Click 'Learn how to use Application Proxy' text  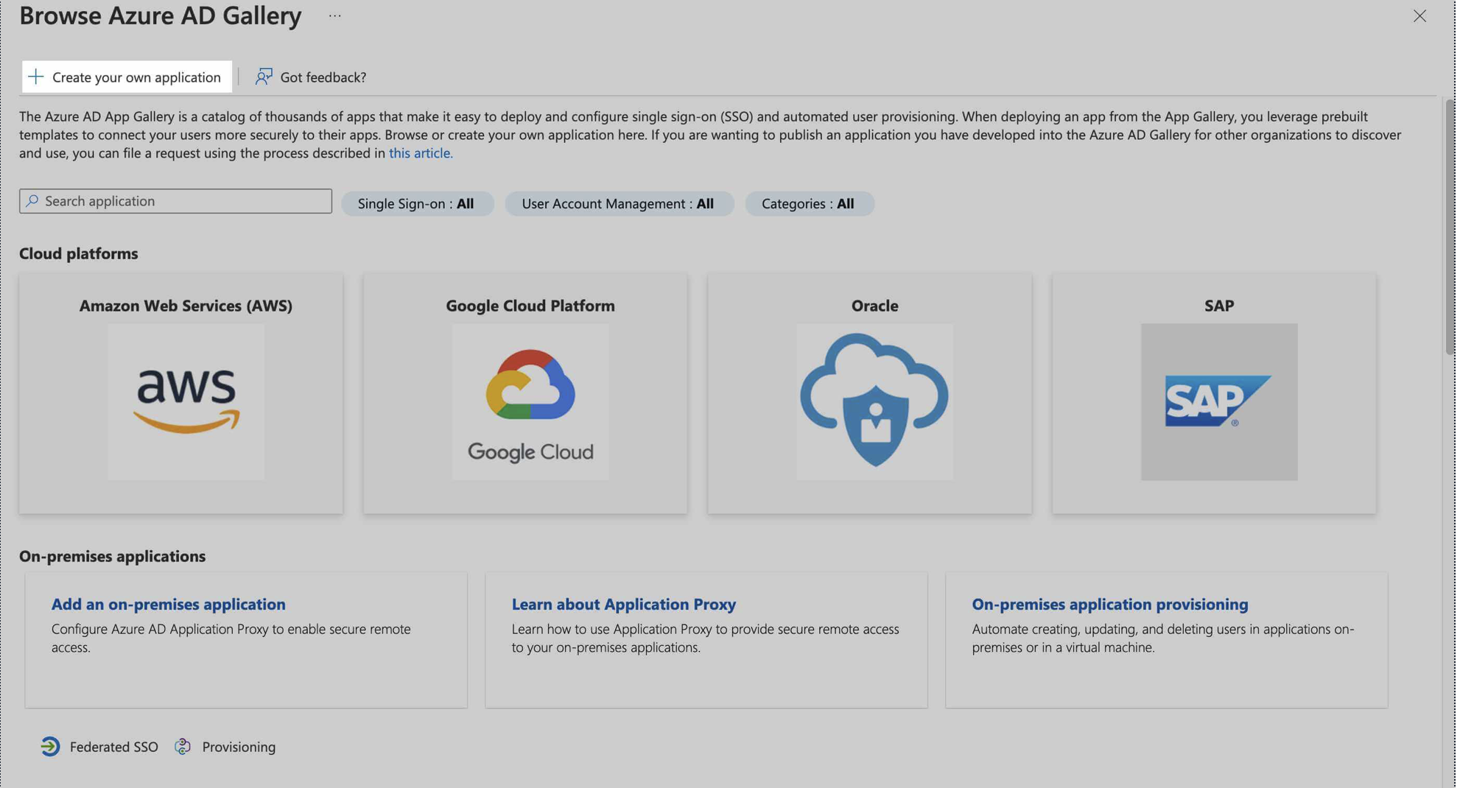(706, 638)
